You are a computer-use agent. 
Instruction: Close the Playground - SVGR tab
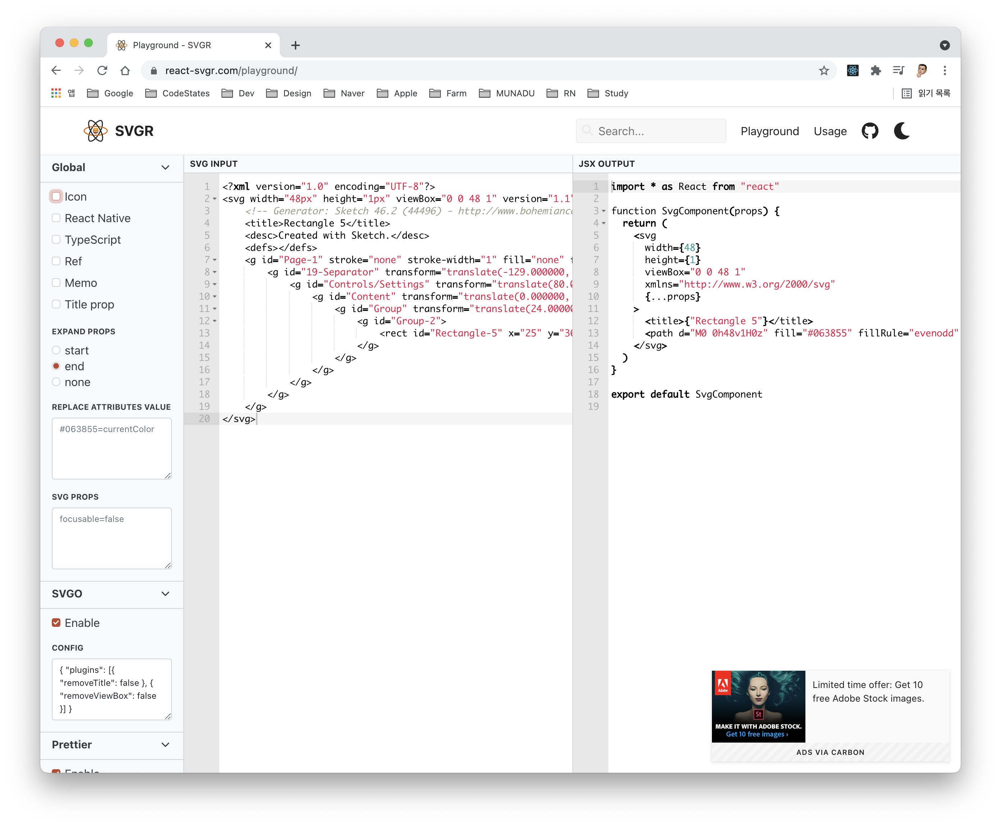click(x=268, y=45)
